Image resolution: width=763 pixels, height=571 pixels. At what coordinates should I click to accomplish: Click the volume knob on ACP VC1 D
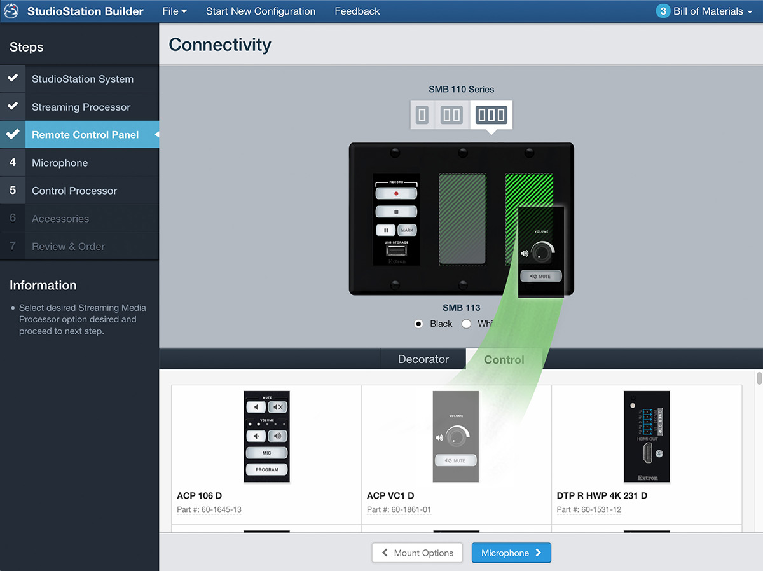click(456, 437)
